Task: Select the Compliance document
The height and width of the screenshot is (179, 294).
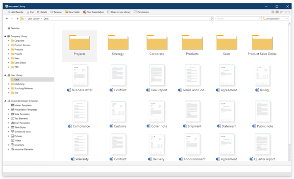Action: coord(79,114)
